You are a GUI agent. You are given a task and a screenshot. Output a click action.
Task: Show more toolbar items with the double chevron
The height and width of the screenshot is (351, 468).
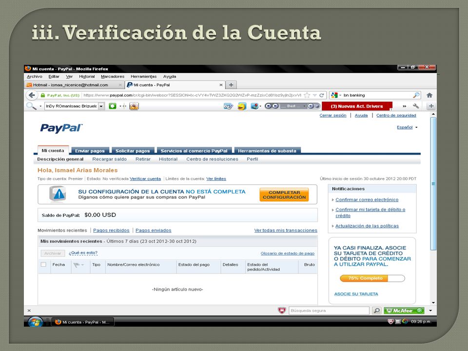pos(405,106)
